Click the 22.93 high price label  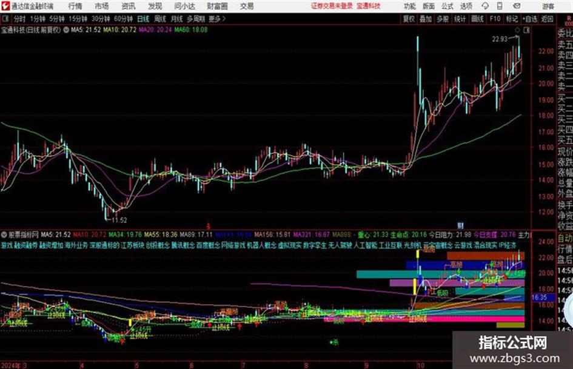point(500,39)
